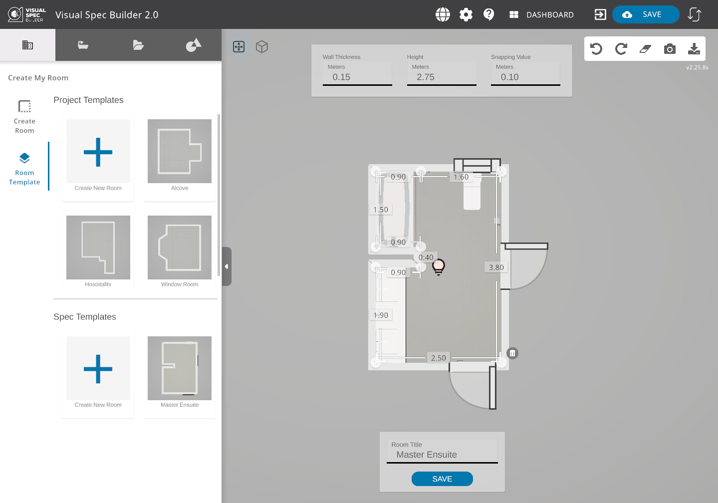
Task: Open the help question mark icon
Action: pos(489,14)
